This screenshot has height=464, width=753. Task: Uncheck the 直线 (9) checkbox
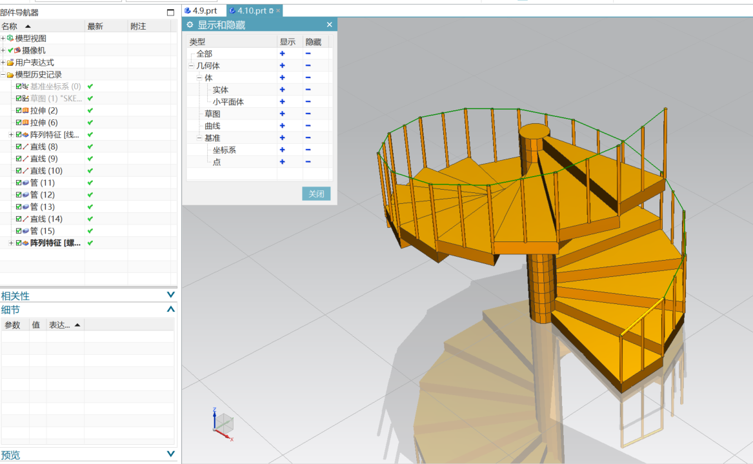(19, 159)
